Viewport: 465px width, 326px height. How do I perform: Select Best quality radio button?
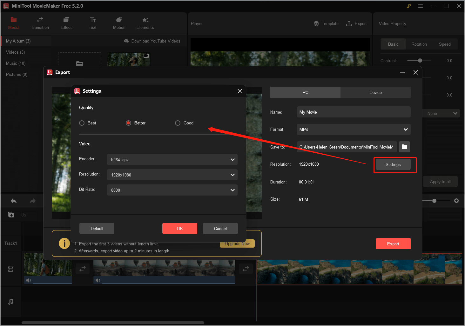coord(82,123)
